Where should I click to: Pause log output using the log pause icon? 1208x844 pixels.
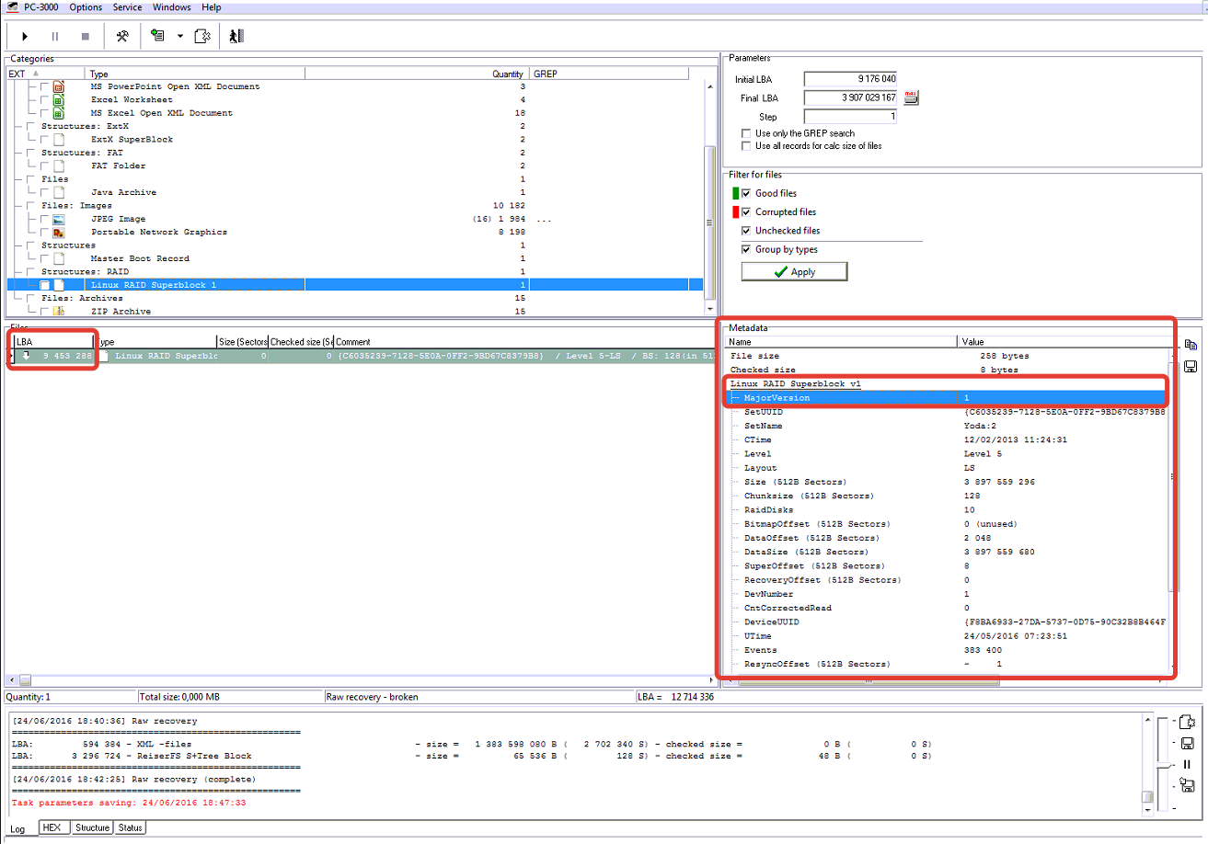click(x=1187, y=764)
